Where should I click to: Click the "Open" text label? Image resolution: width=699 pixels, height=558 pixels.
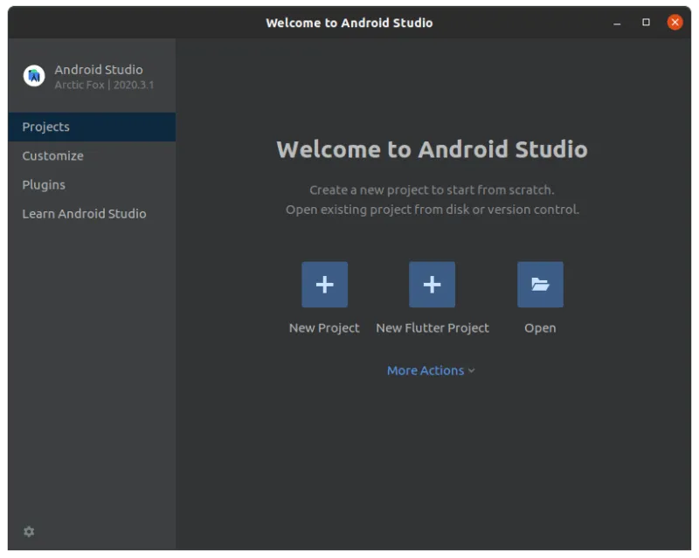(x=540, y=328)
